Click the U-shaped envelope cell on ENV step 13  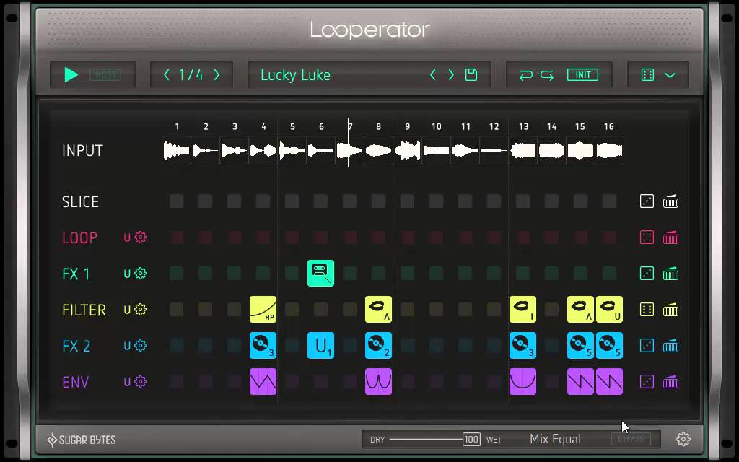point(522,381)
